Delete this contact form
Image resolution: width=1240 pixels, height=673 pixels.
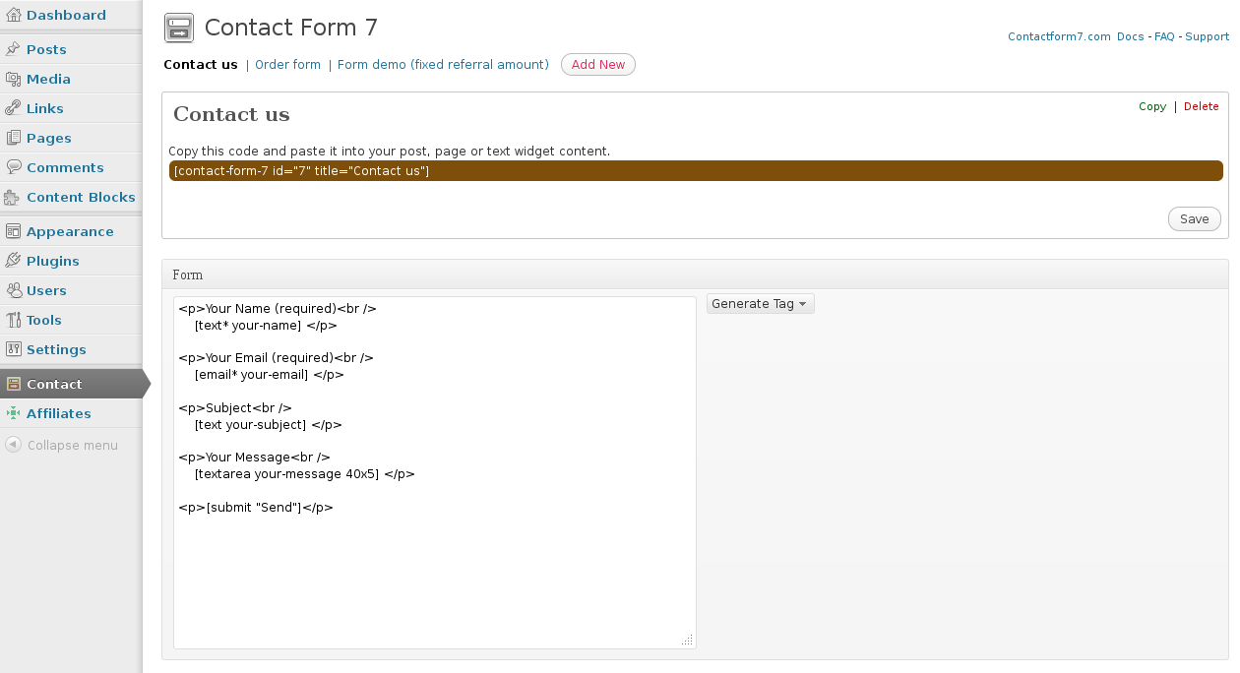tap(1201, 106)
